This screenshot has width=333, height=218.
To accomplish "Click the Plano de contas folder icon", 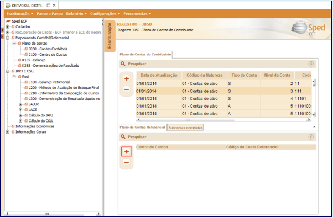I will point(19,44).
